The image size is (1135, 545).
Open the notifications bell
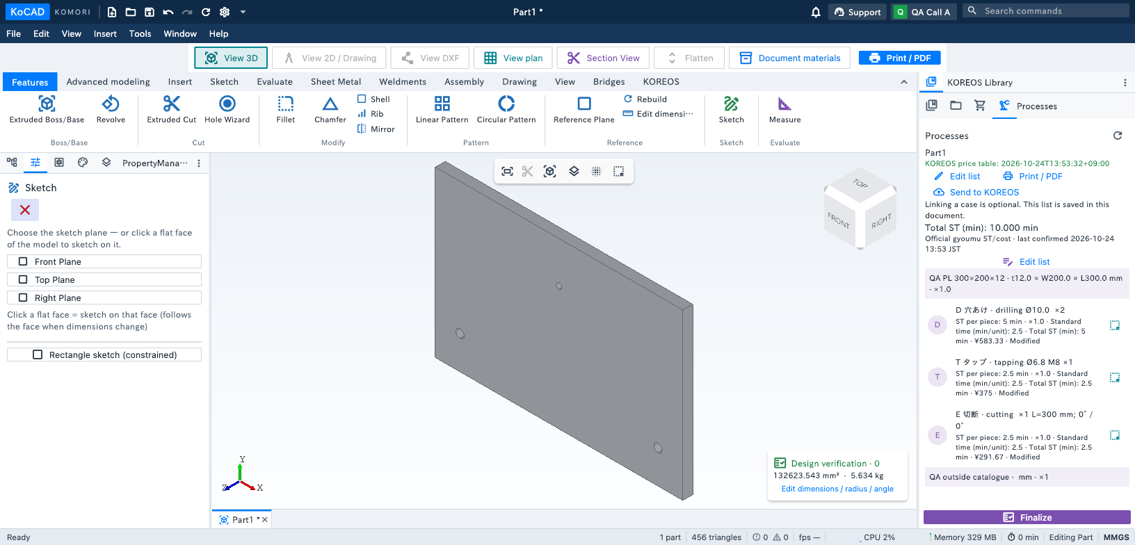[x=816, y=12]
